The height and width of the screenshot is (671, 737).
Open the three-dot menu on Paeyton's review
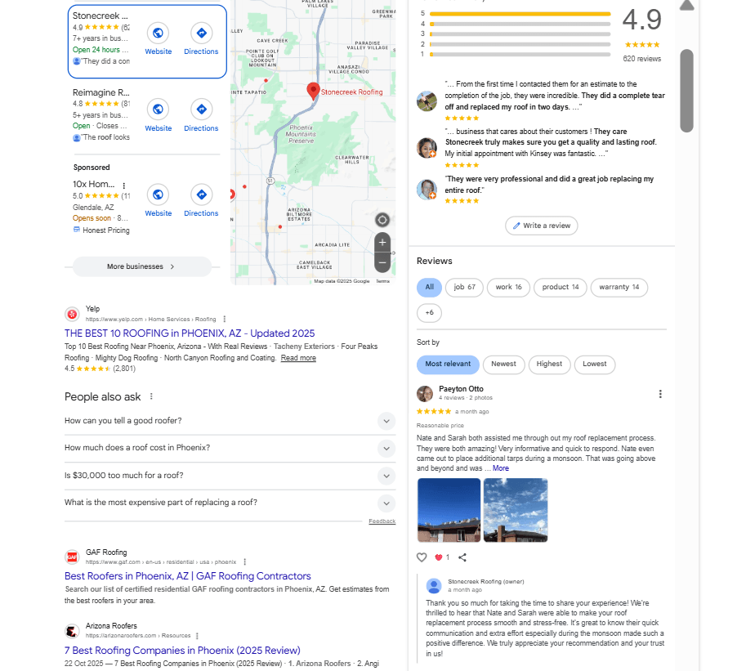coord(660,393)
